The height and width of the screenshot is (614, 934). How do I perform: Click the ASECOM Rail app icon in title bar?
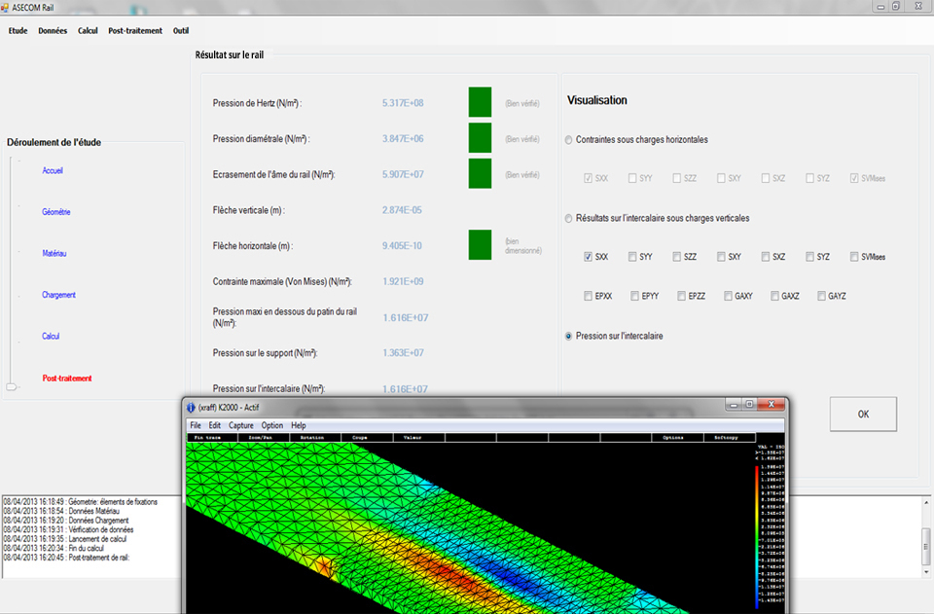click(x=7, y=7)
